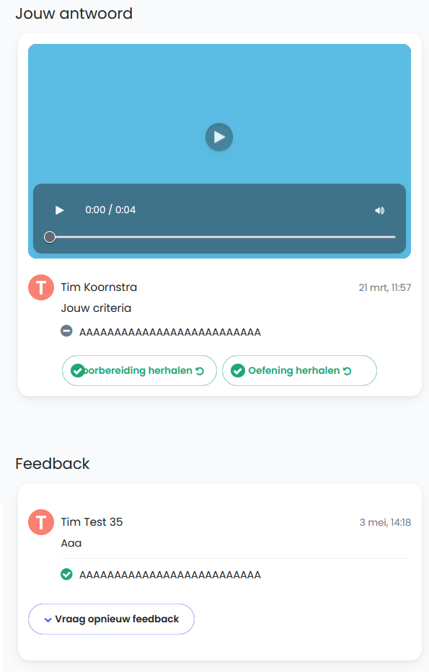Click the small play icon in the control bar

coord(60,210)
